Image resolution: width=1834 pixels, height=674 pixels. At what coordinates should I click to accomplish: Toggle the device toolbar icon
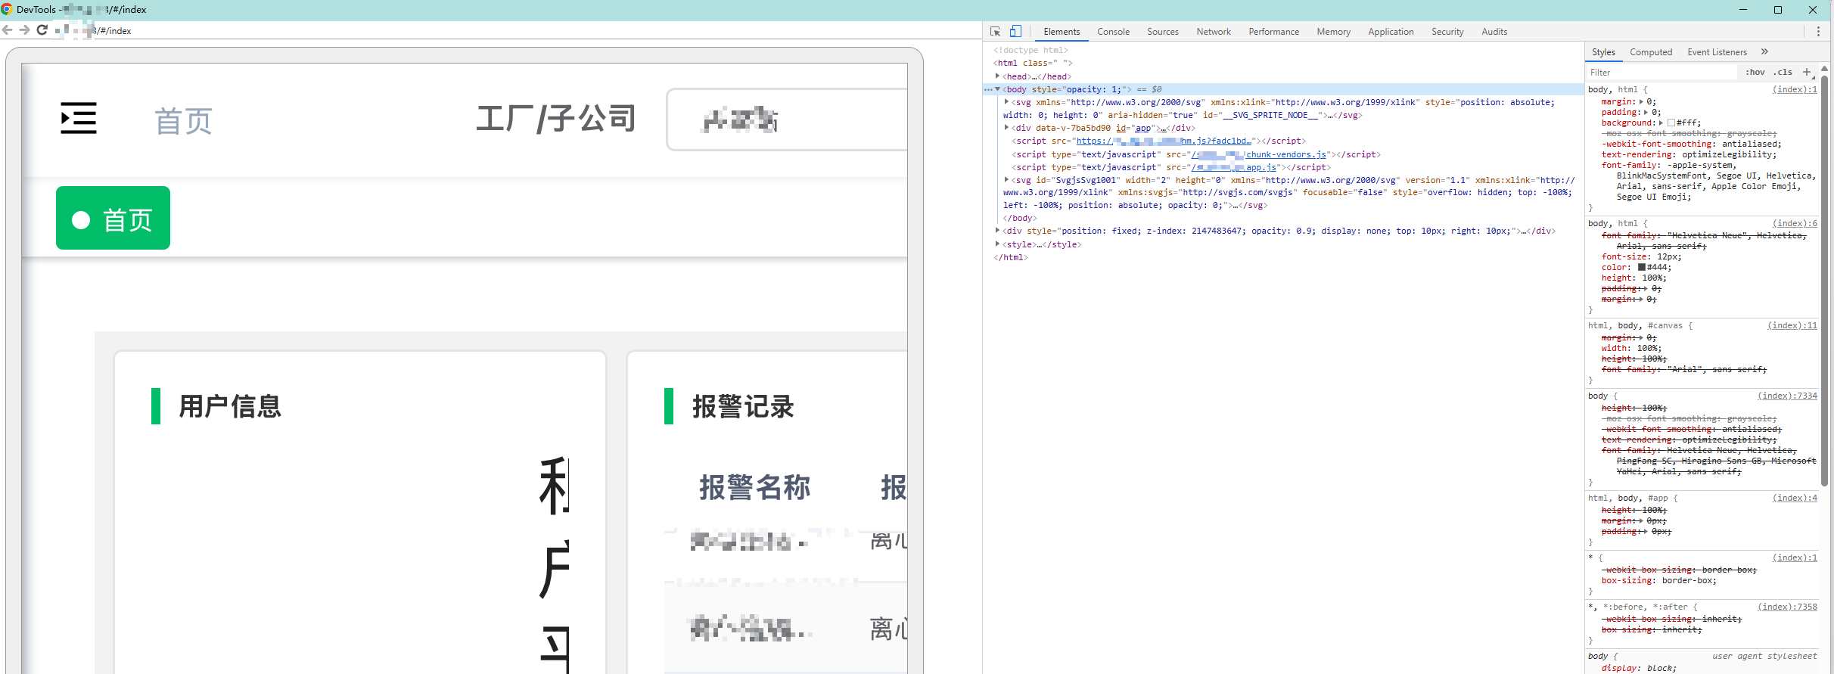1015,32
